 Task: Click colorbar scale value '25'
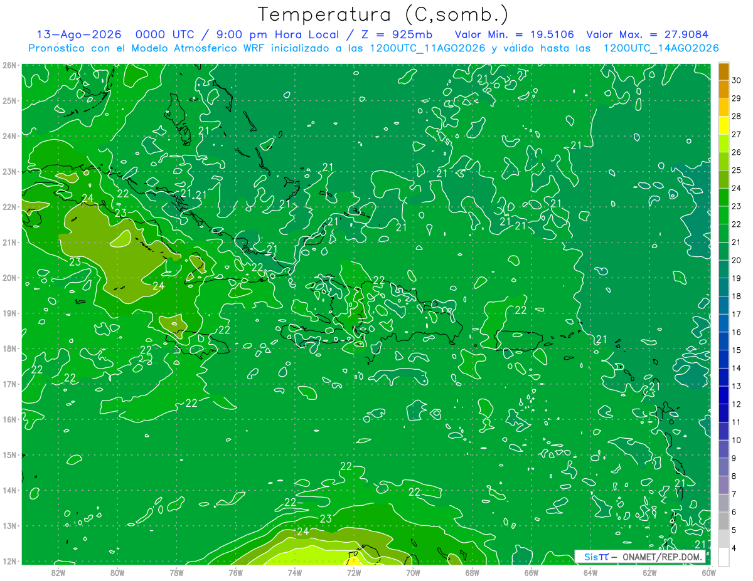[x=736, y=170]
